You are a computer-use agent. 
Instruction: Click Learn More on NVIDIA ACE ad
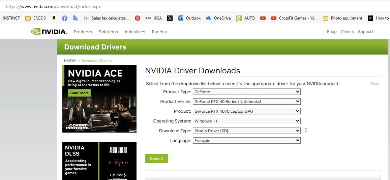click(x=79, y=93)
